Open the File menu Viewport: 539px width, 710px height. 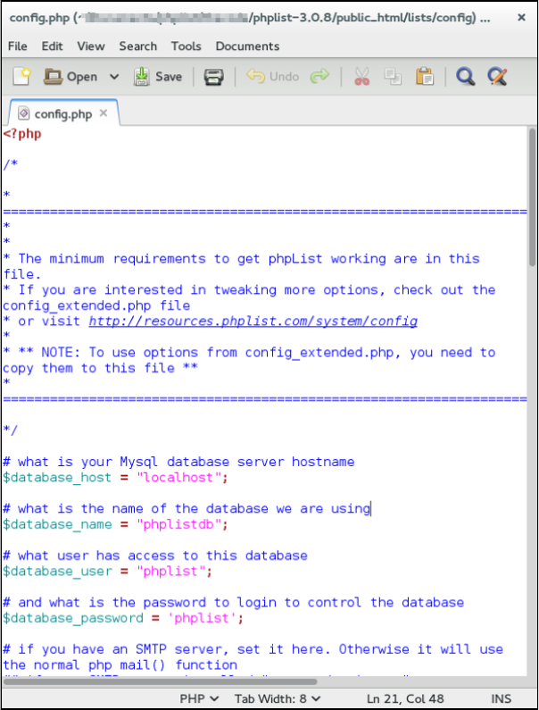[x=18, y=46]
